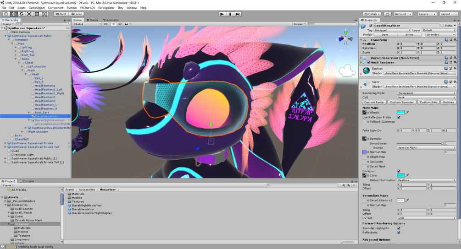Start Play mode
Image resolution: width=461 pixels, height=249 pixels.
click(222, 14)
